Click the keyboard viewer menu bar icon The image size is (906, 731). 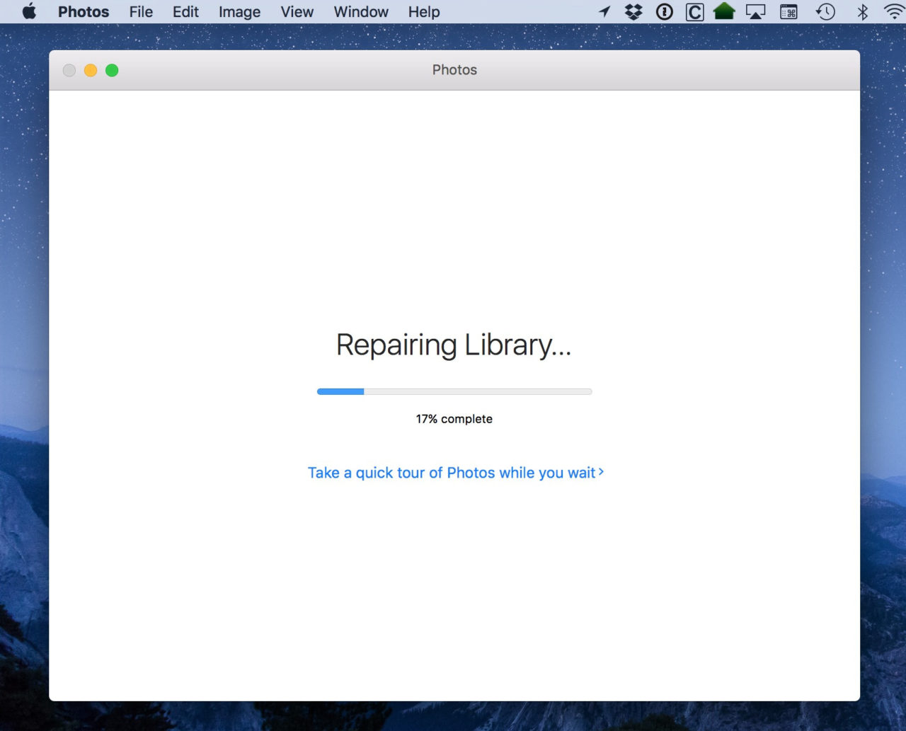[789, 12]
